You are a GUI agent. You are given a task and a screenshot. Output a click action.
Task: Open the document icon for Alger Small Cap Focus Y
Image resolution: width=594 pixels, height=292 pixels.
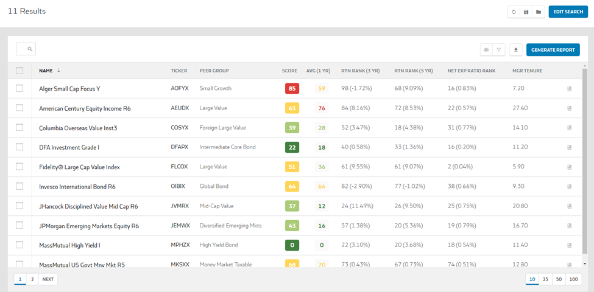(569, 89)
